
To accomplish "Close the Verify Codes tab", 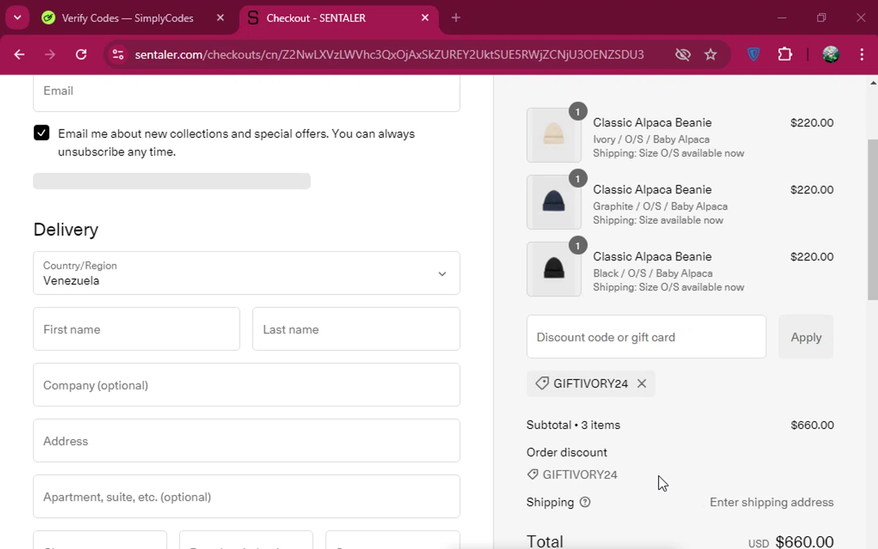I will [220, 18].
